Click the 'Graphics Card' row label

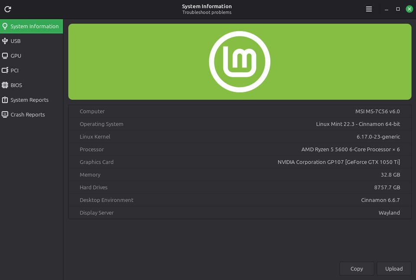[x=97, y=162]
